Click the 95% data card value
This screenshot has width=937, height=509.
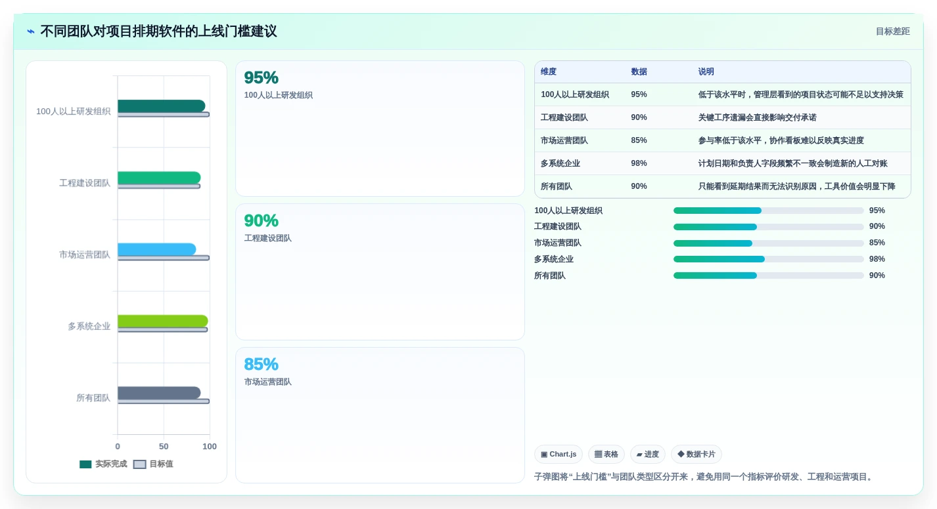click(262, 78)
